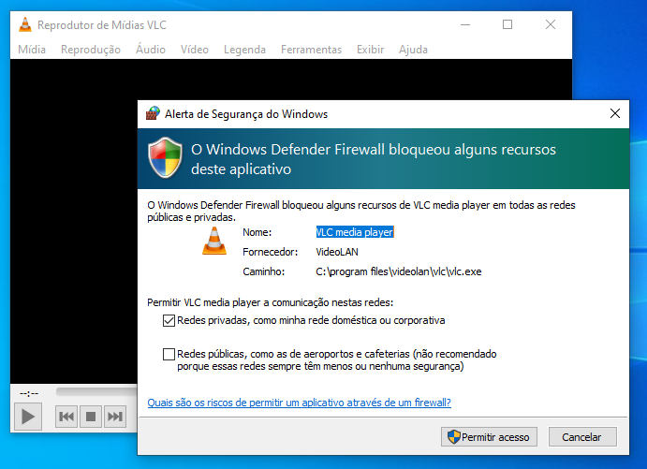Enable the Redes privadas checkbox
Screen dimensions: 647x469
pyautogui.click(x=169, y=320)
